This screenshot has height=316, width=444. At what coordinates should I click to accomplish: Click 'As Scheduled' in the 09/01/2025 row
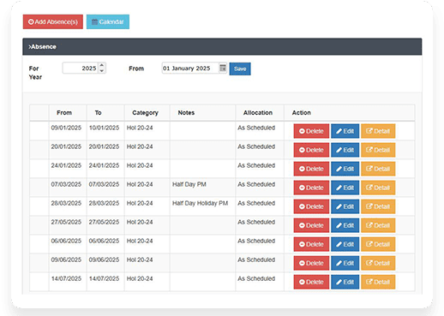click(x=256, y=128)
